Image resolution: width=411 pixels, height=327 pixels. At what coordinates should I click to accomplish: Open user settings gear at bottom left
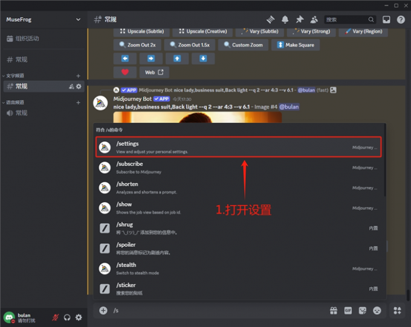tap(79, 317)
